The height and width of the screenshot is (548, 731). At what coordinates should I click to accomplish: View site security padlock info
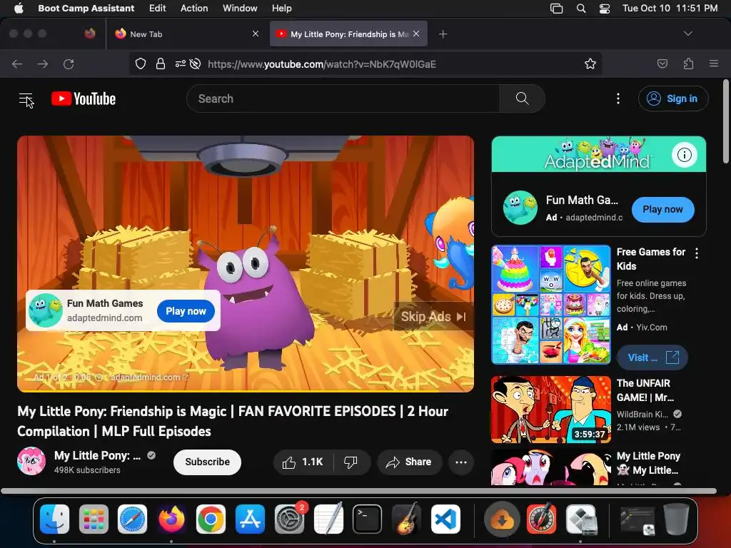pos(161,64)
